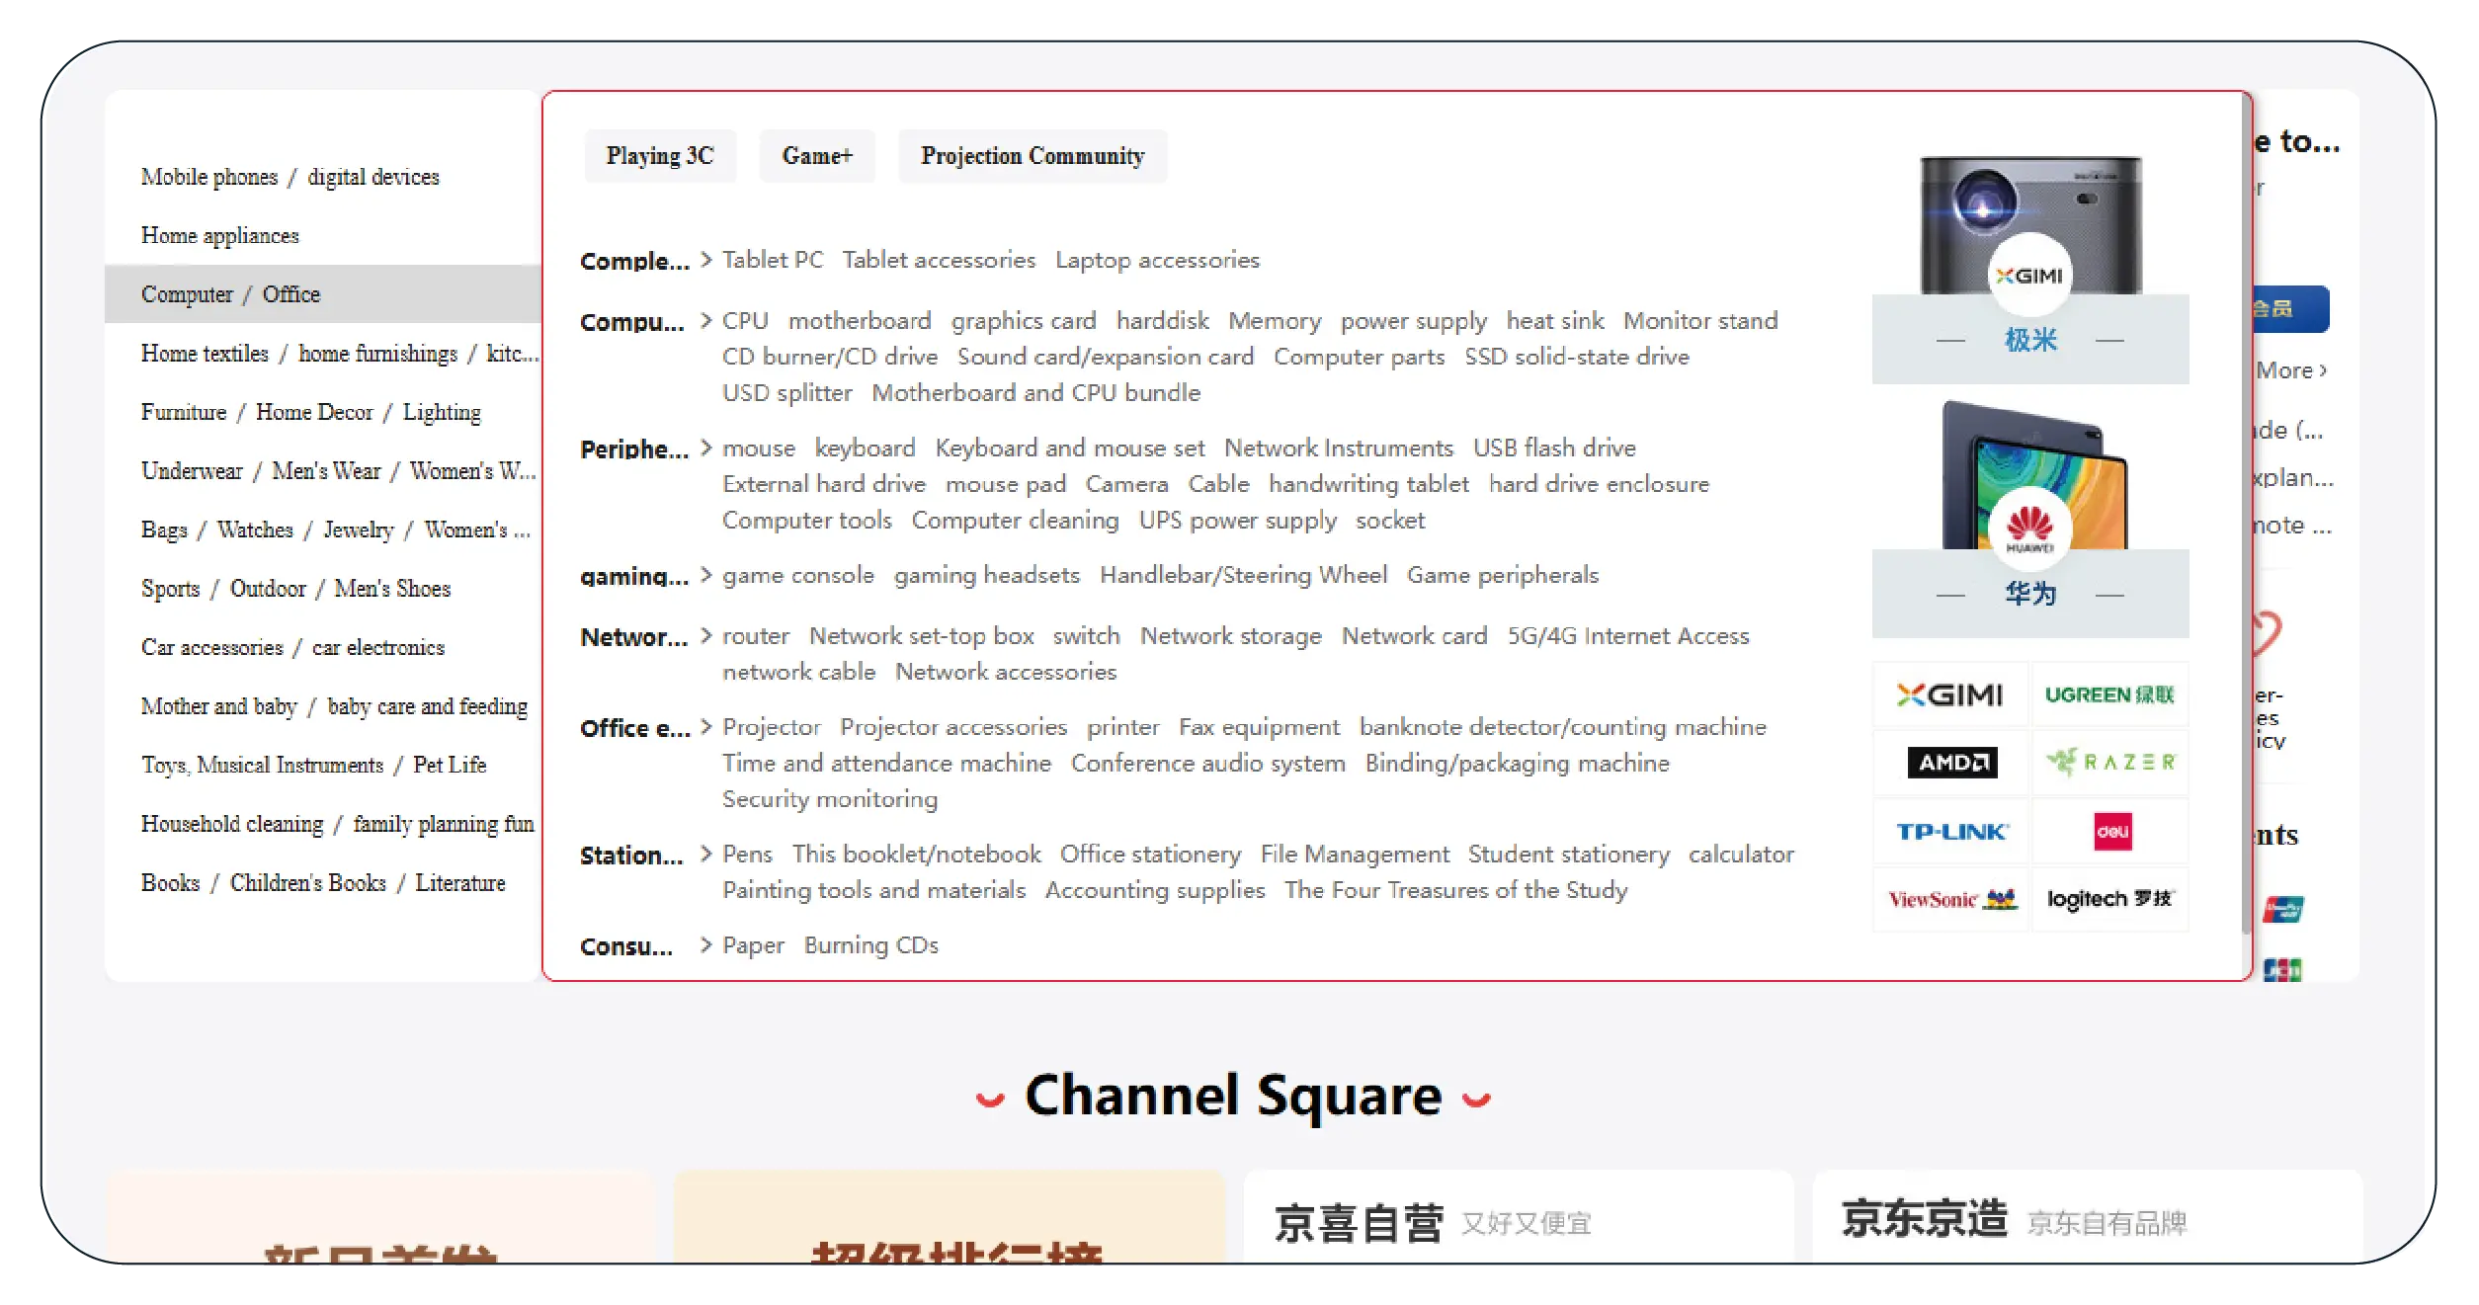
Task: Click the UGREEN brand logo
Action: click(x=2108, y=694)
